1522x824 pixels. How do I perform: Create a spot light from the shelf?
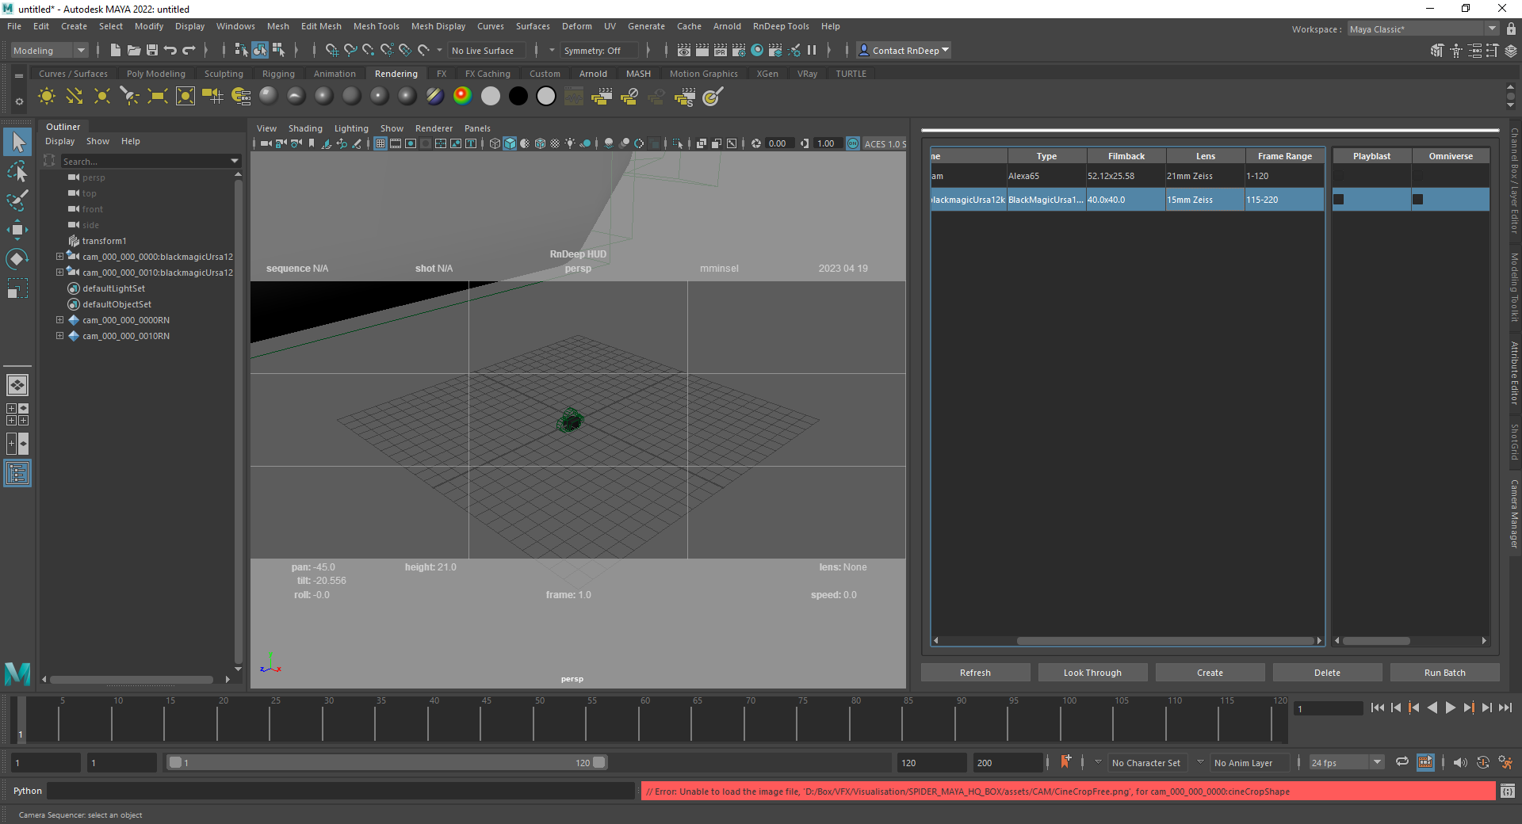click(x=130, y=97)
